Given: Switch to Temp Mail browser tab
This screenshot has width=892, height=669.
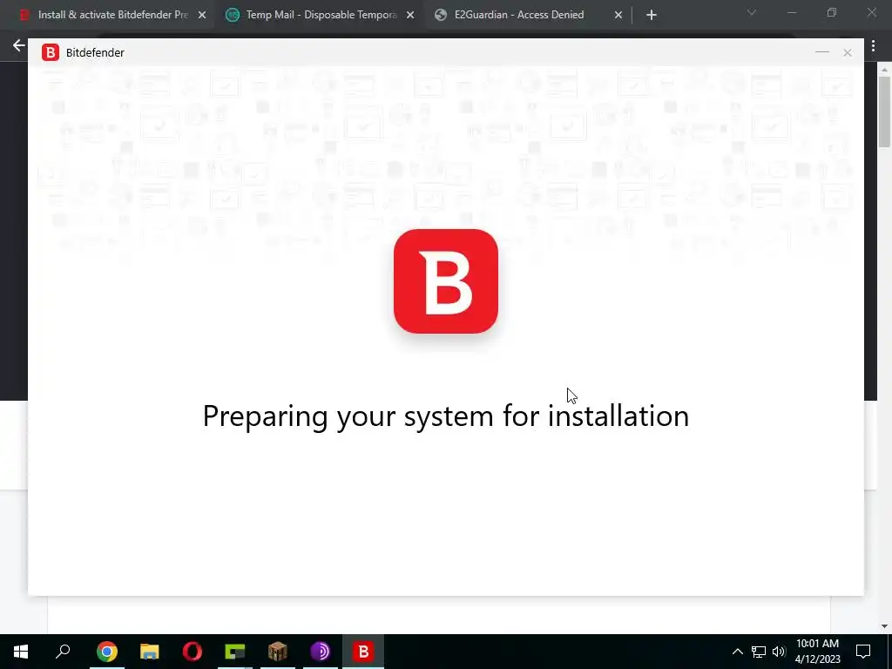Looking at the screenshot, I should [x=321, y=15].
